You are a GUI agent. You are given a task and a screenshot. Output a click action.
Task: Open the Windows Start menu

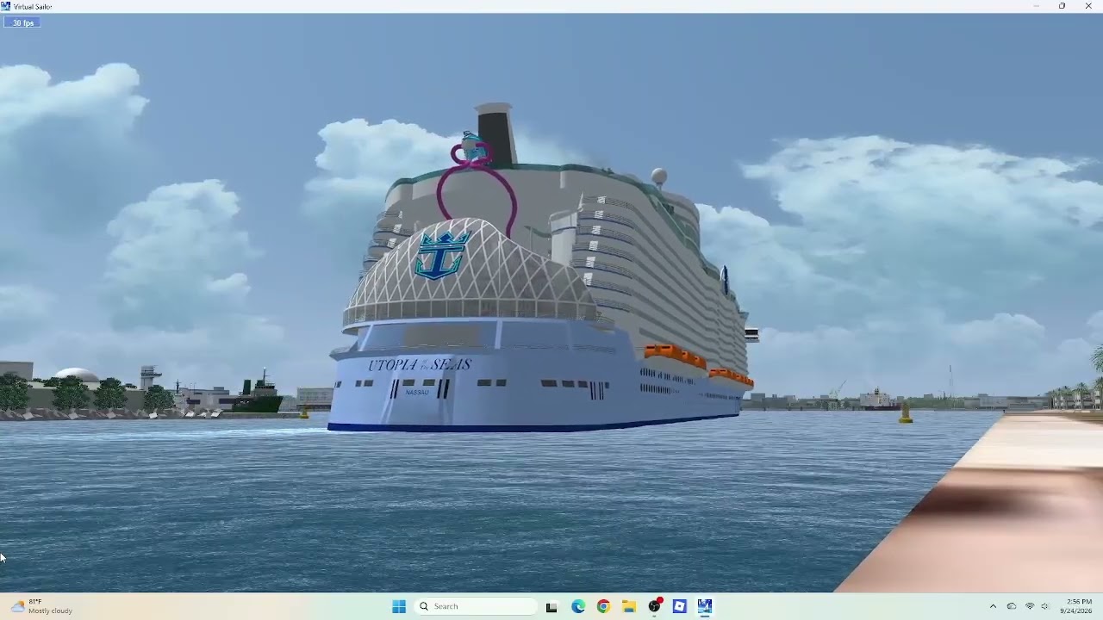tap(399, 606)
